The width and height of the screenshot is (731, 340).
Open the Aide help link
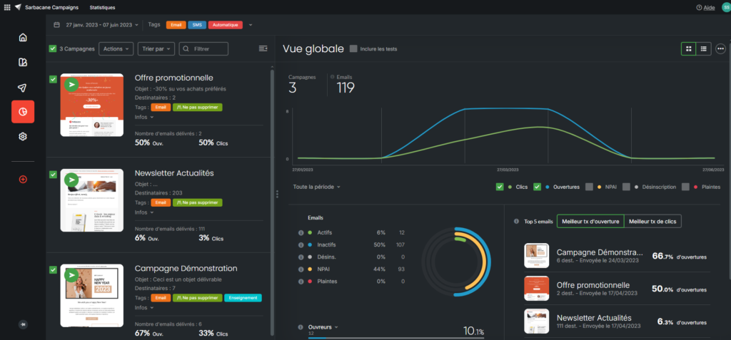[x=709, y=7]
